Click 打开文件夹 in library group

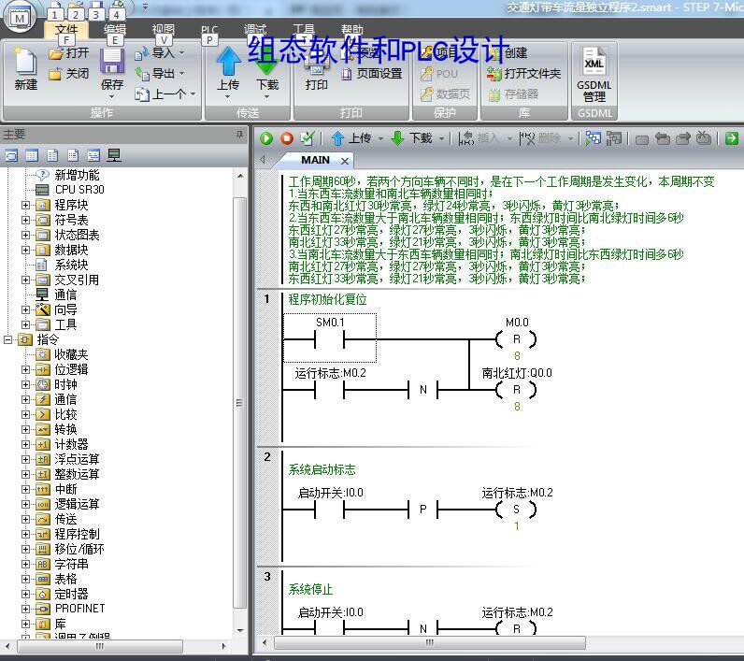523,74
